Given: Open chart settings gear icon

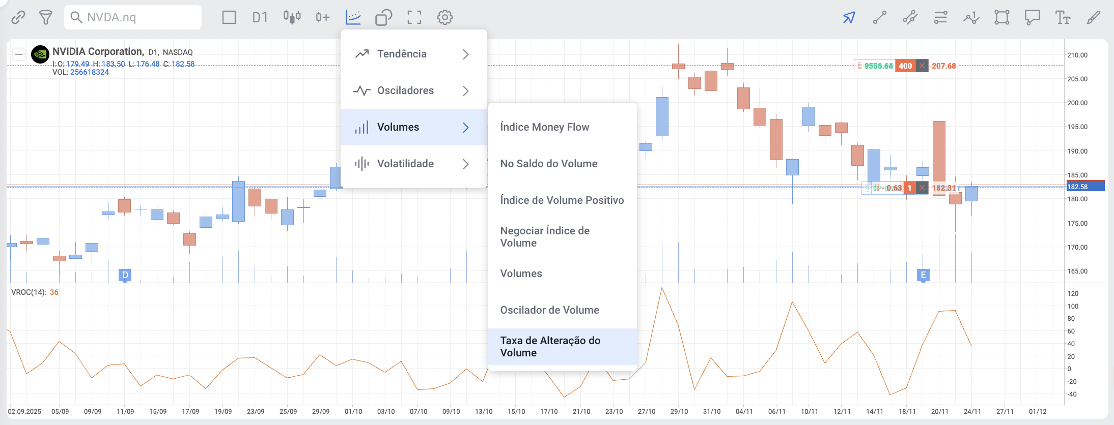Looking at the screenshot, I should coord(445,17).
